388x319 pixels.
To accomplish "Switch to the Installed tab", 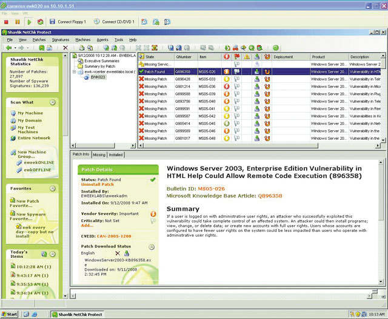I will [x=116, y=155].
